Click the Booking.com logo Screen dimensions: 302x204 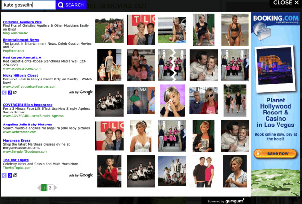276,19
